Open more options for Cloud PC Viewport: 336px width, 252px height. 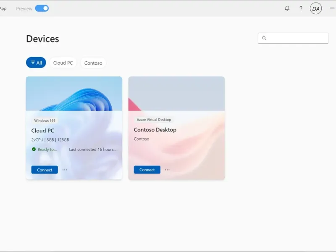coord(65,170)
